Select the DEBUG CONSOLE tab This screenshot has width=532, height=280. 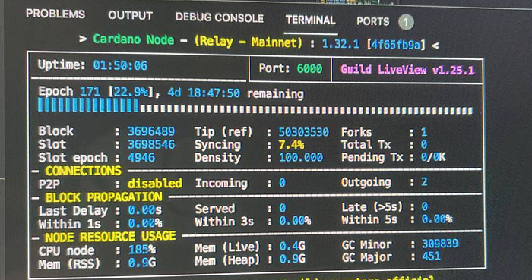220,18
